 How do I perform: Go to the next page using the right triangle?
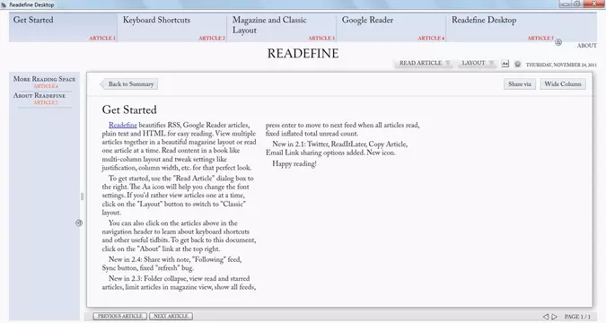point(554,317)
